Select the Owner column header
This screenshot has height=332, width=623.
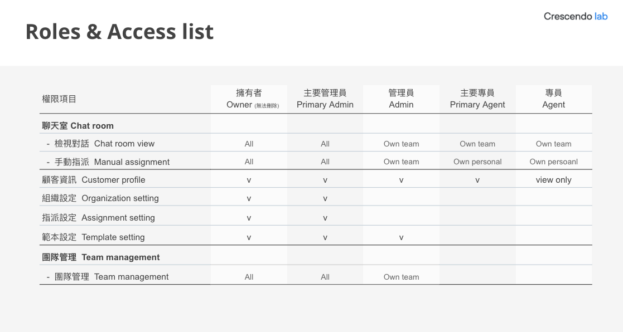coord(249,99)
